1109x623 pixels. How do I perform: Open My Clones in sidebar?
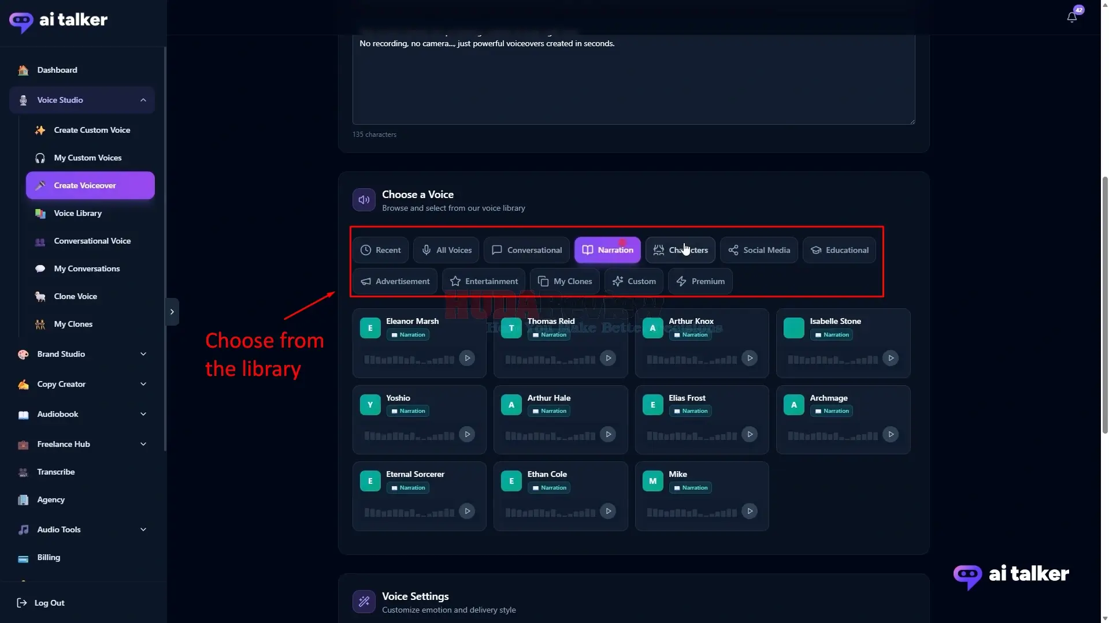pos(90,324)
